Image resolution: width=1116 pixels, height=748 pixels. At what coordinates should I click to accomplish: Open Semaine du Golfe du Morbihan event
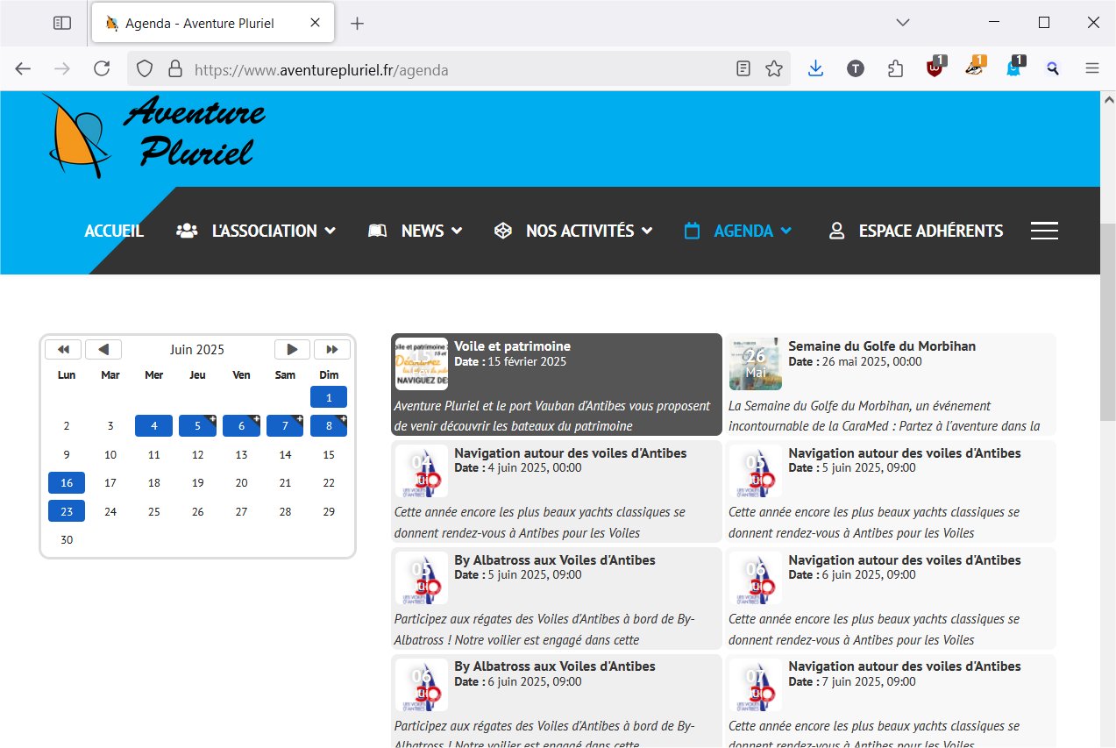click(881, 346)
